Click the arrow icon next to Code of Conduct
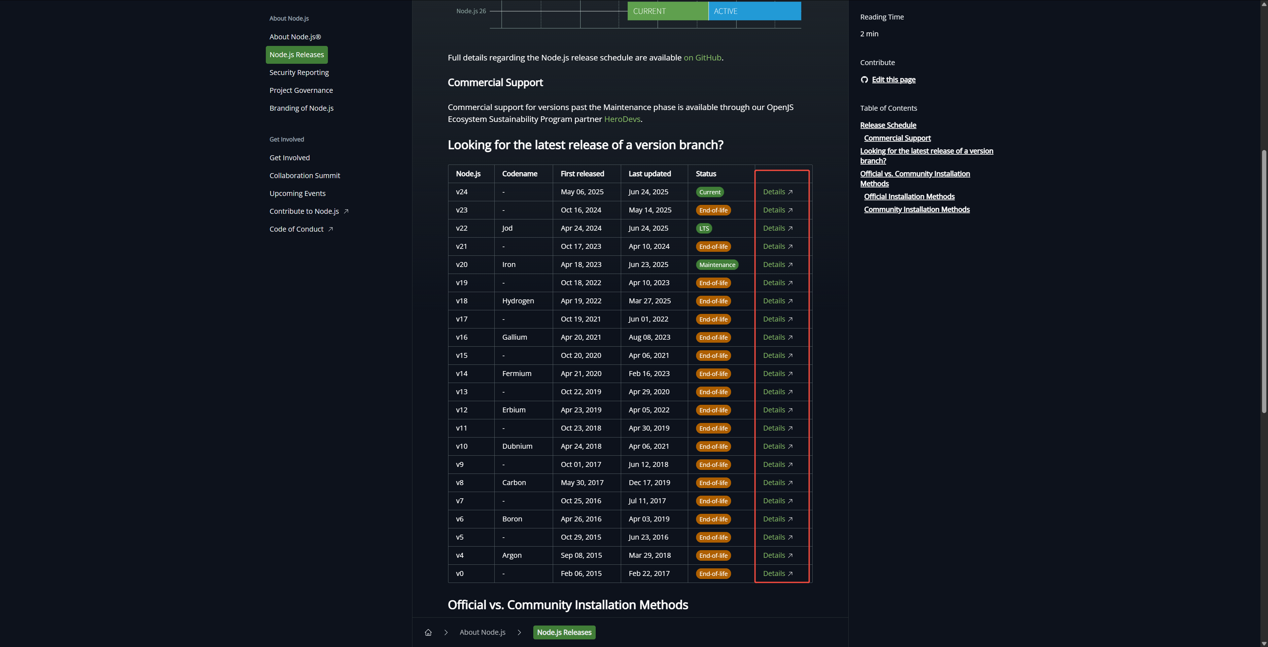The image size is (1268, 647). coord(331,229)
